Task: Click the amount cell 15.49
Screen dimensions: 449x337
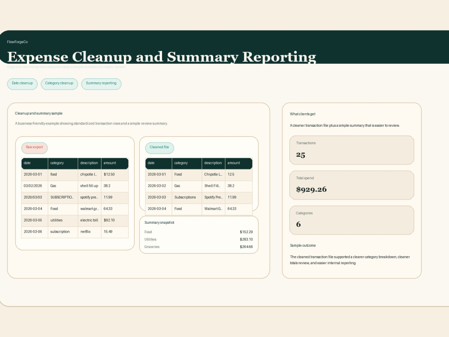Action: (x=115, y=232)
